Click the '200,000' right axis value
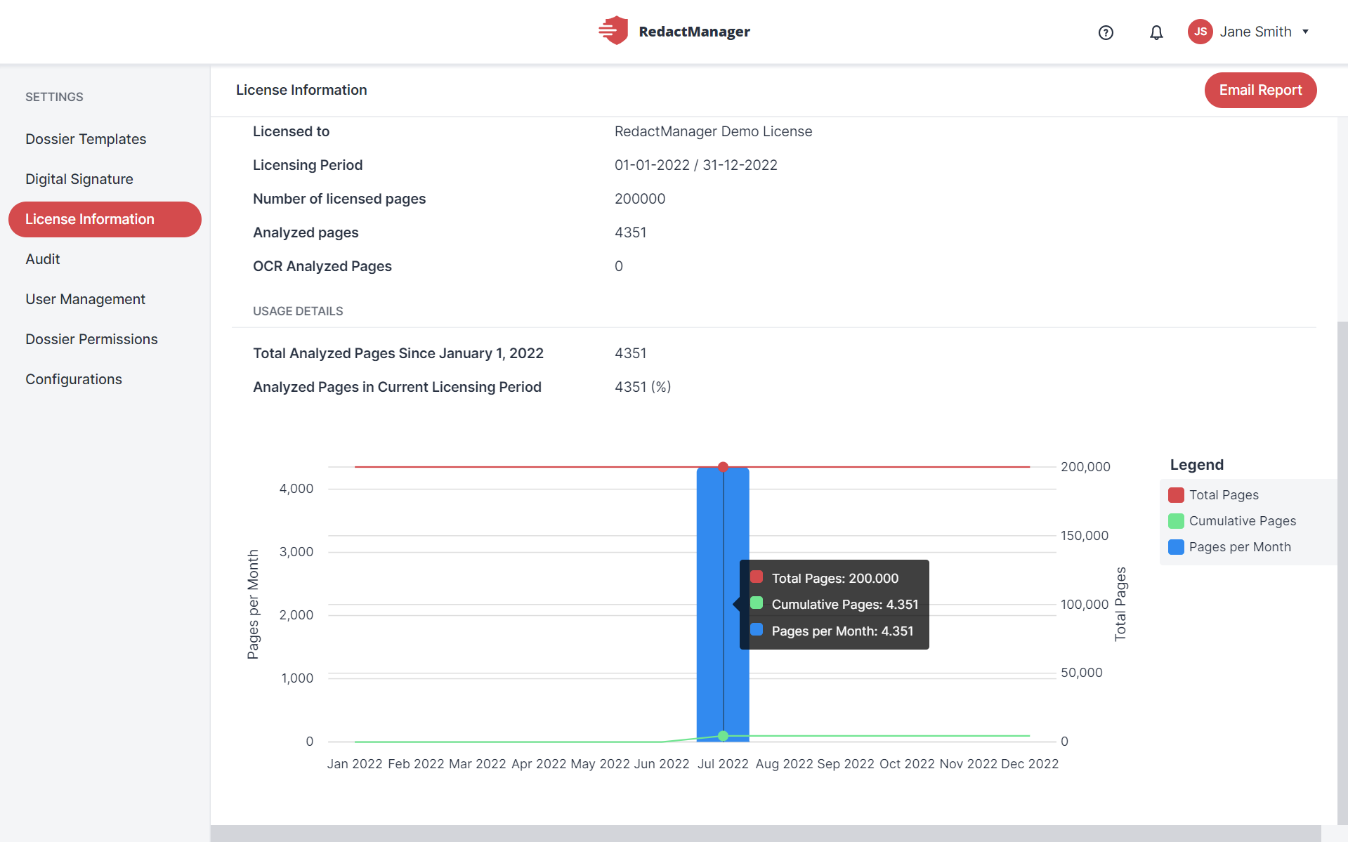This screenshot has height=842, width=1348. (1085, 467)
